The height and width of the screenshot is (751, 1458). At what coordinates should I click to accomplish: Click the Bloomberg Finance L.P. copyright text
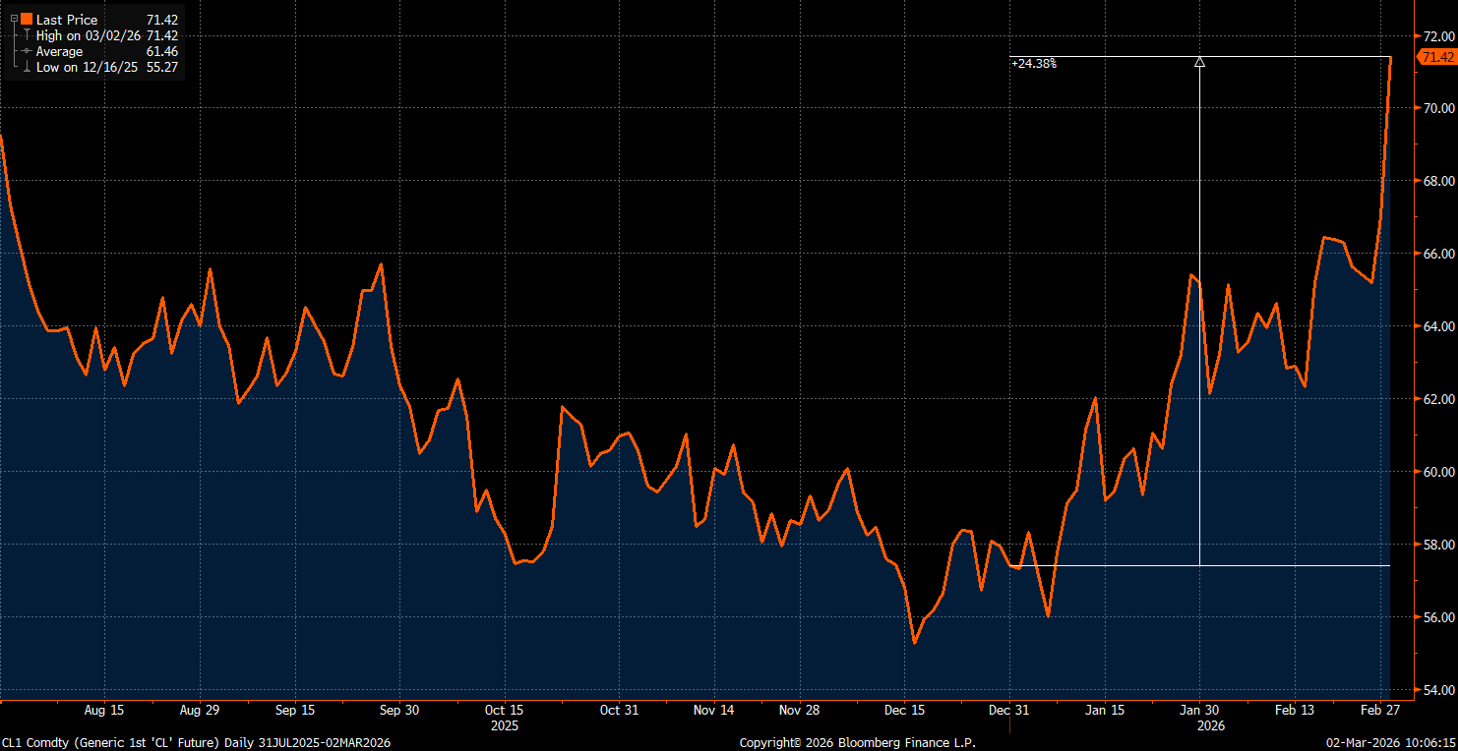857,743
